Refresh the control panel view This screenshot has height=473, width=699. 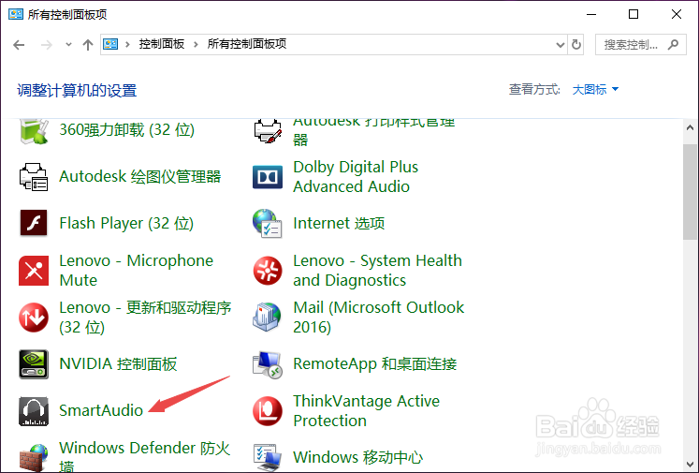(576, 44)
